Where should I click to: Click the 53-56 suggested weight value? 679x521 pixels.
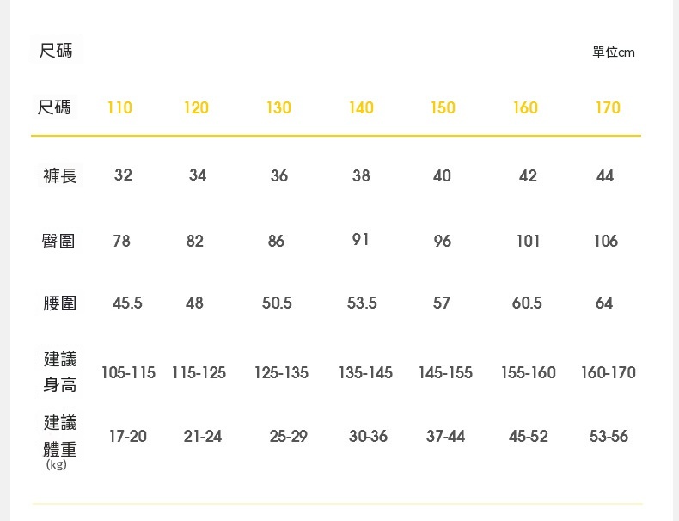click(609, 437)
